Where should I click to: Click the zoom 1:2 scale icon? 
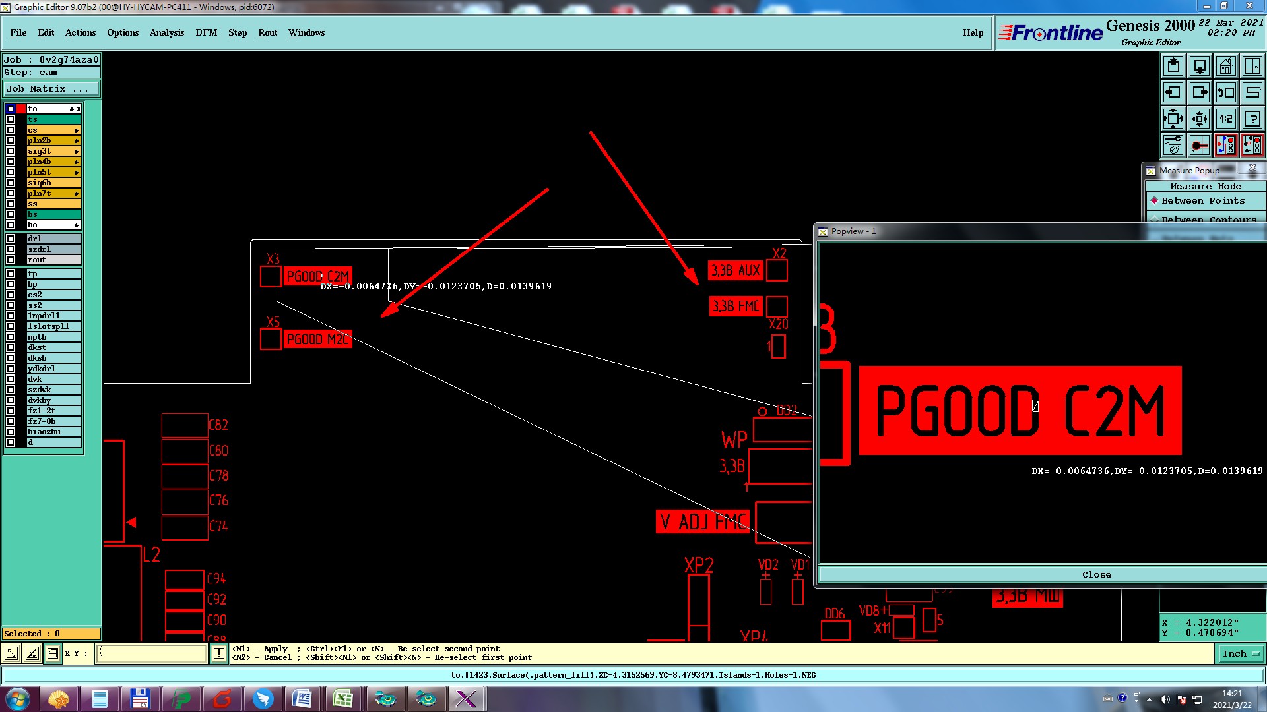pyautogui.click(x=1225, y=119)
